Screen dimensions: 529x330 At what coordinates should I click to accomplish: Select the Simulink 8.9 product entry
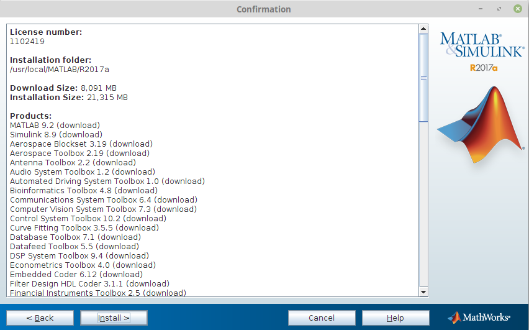point(56,134)
